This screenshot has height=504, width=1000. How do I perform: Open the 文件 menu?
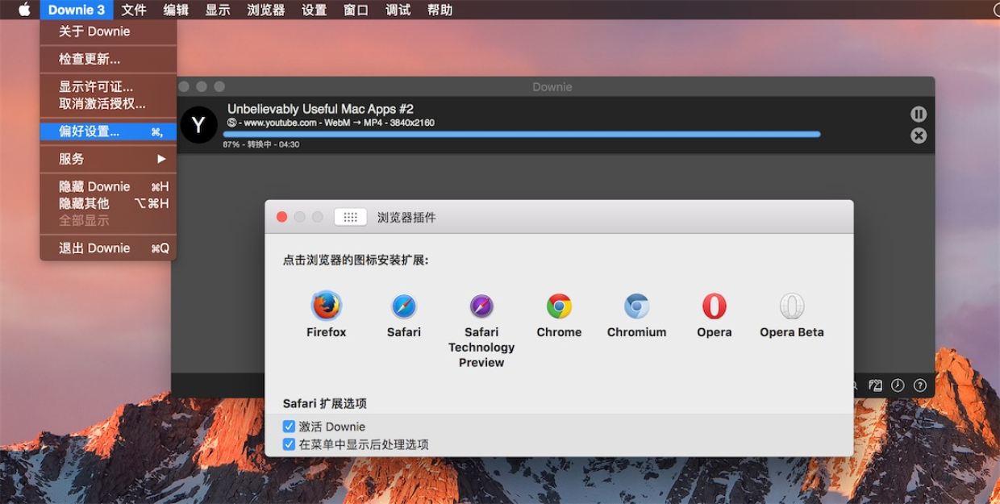134,10
